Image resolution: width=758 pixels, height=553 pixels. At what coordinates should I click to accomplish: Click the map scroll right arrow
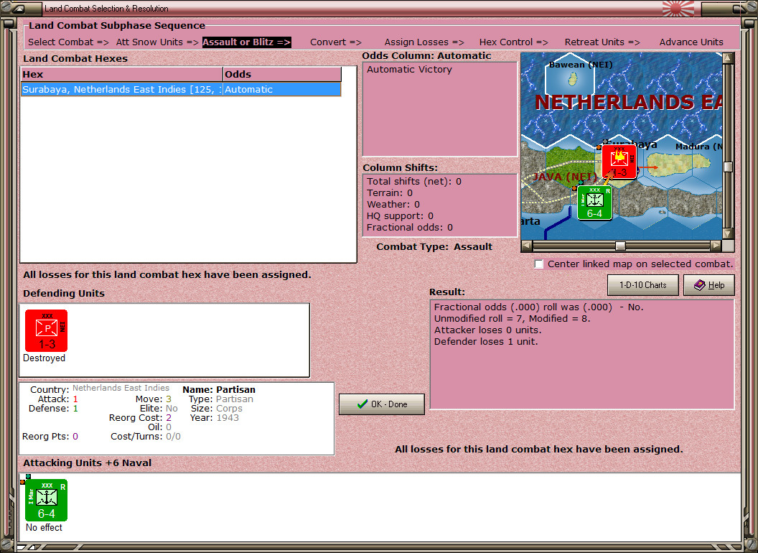(716, 246)
